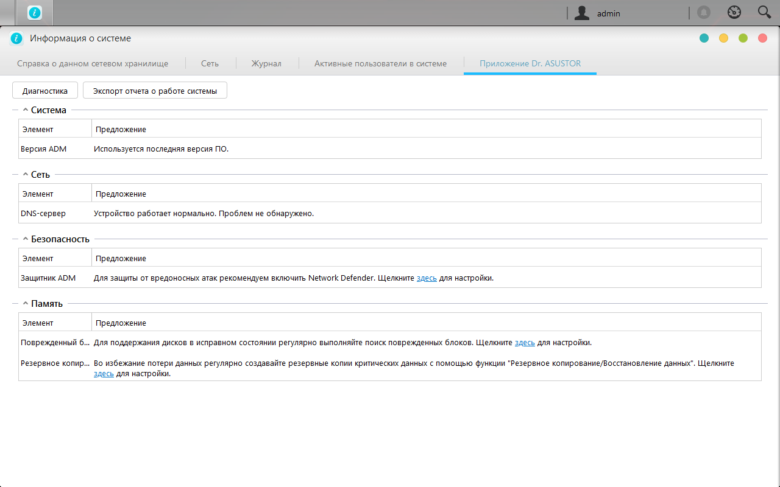Open the admin user account menu

[598, 13]
